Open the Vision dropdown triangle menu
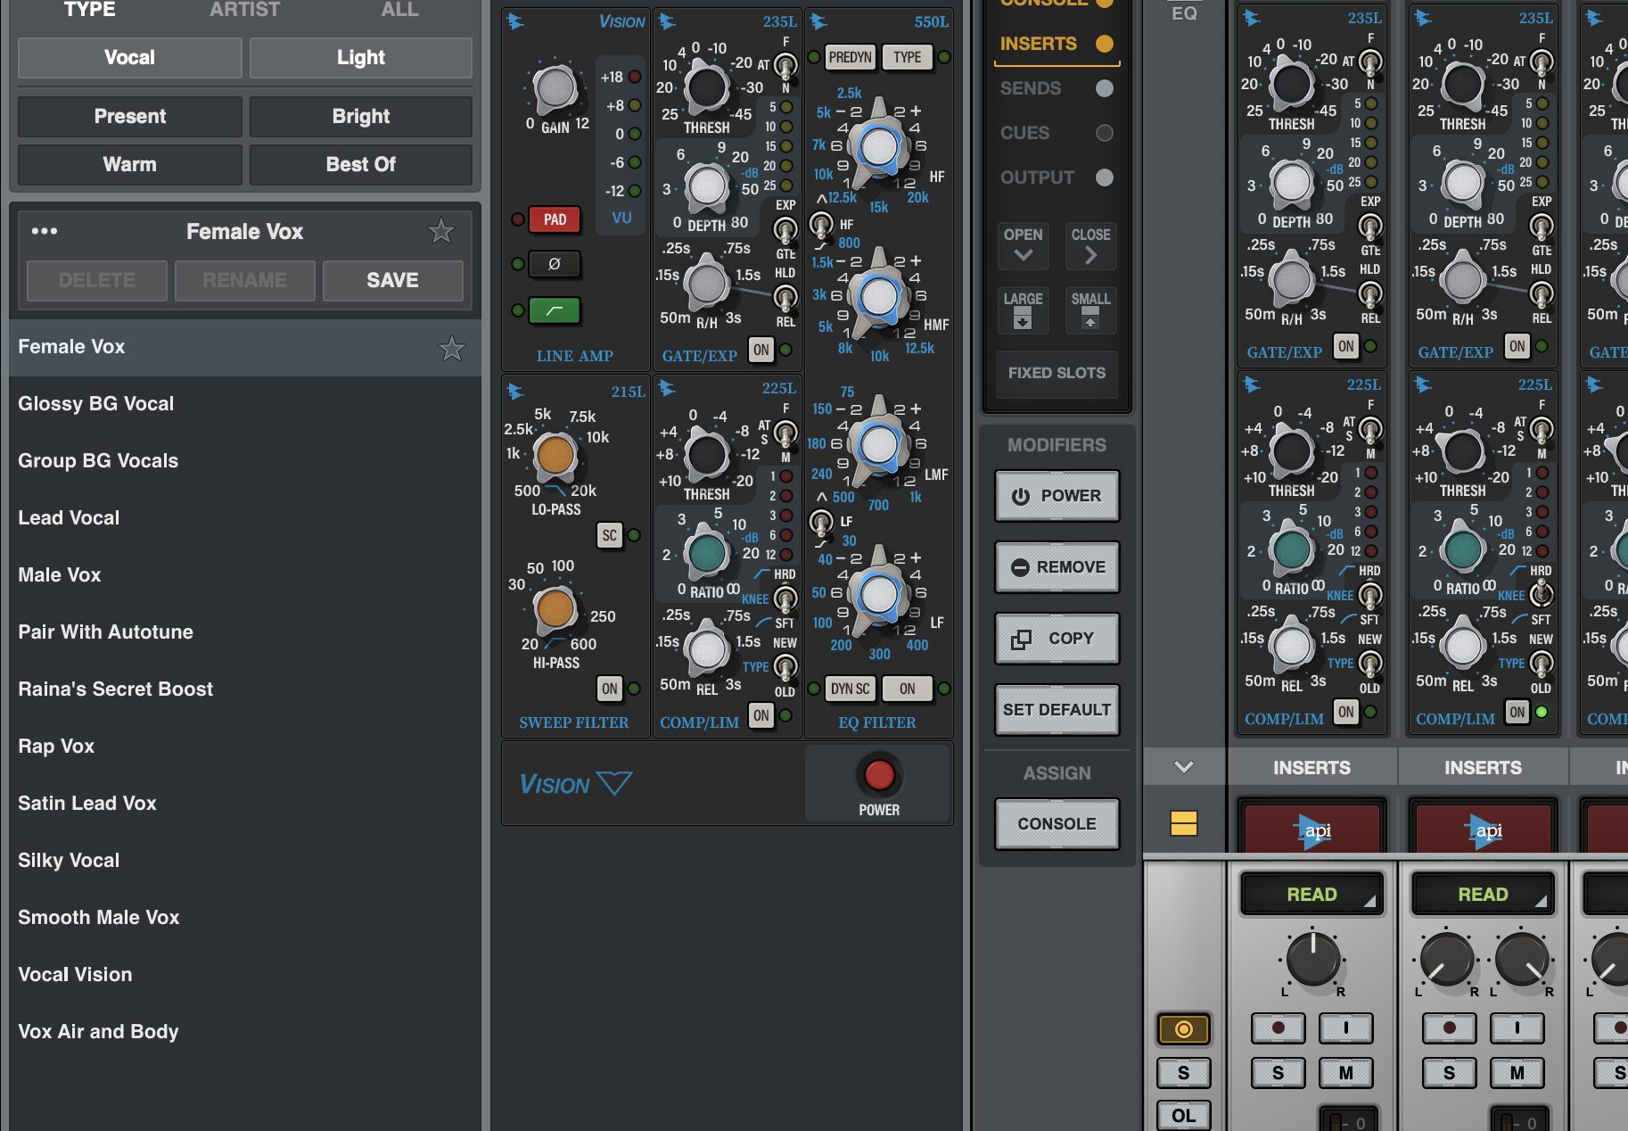Viewport: 1628px width, 1131px height. [x=614, y=782]
